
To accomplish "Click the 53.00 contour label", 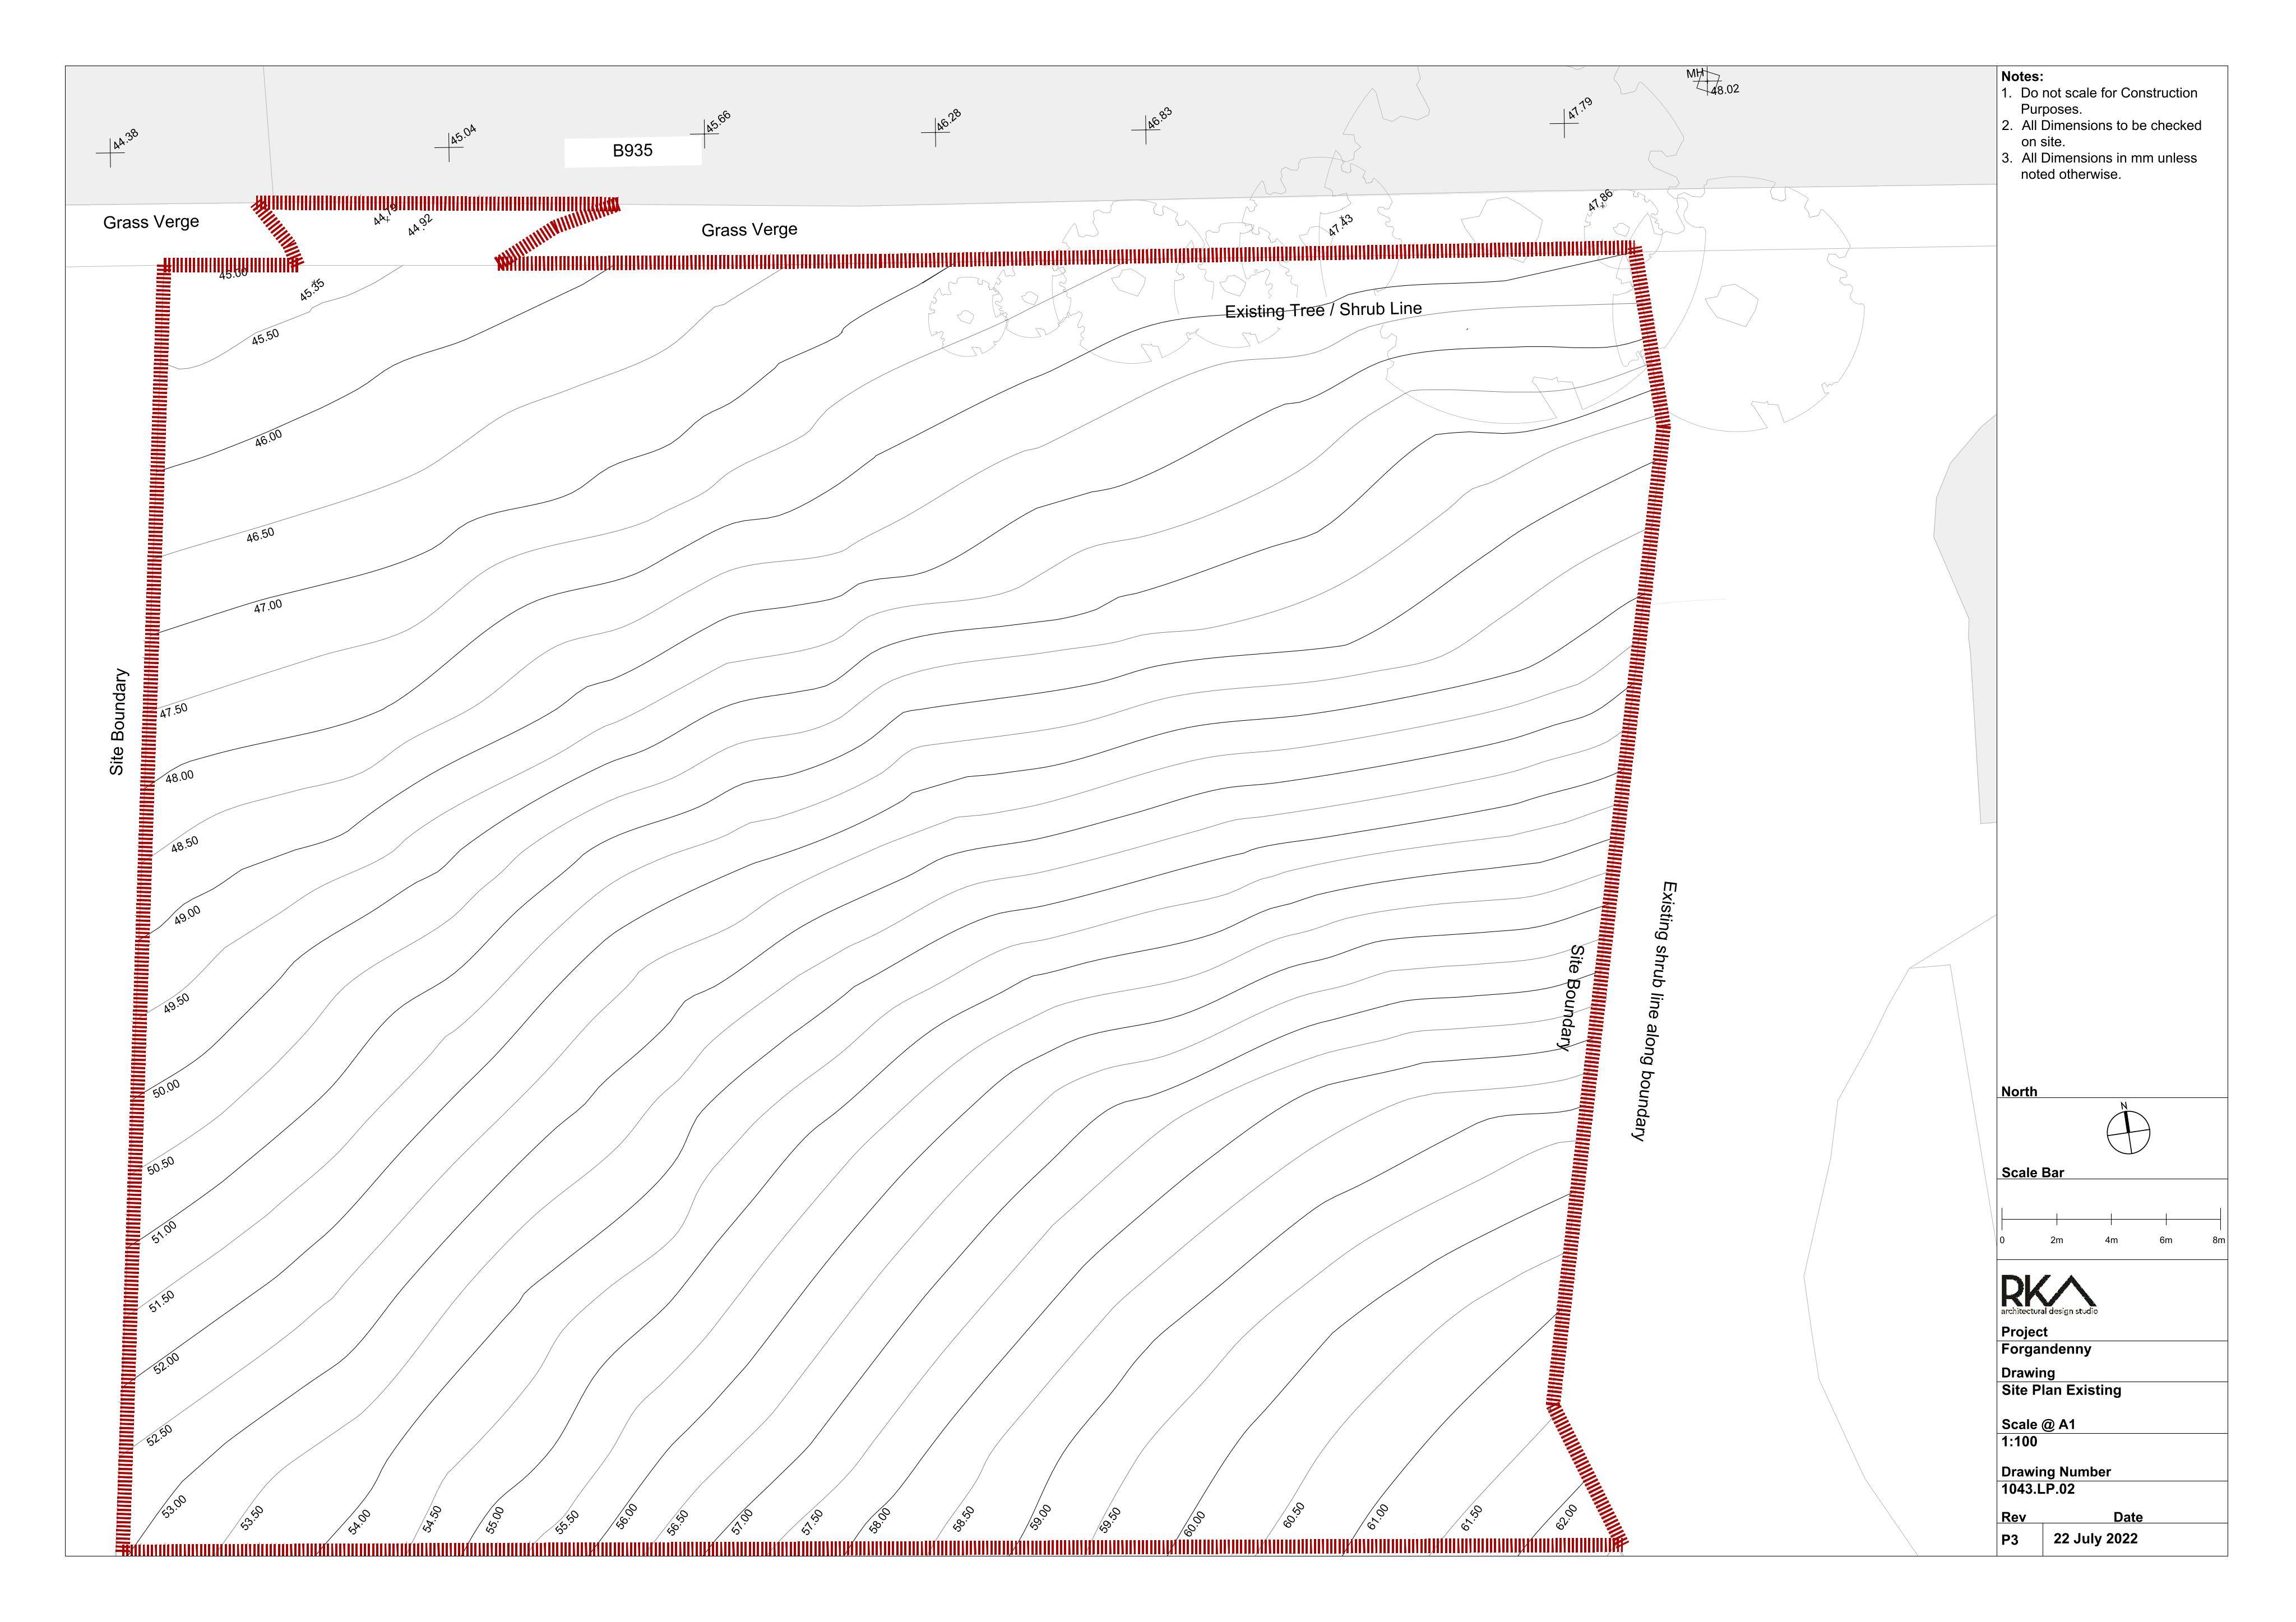I will (174, 1508).
